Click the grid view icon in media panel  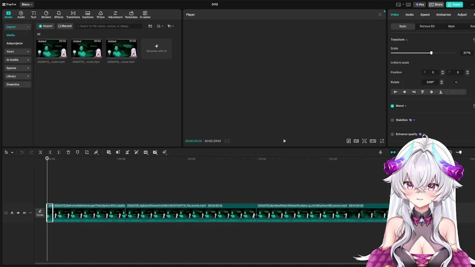pyautogui.click(x=150, y=26)
